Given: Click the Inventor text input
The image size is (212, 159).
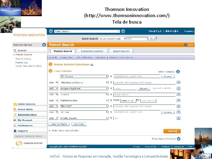Looking at the screenshot, I should click(x=144, y=95).
